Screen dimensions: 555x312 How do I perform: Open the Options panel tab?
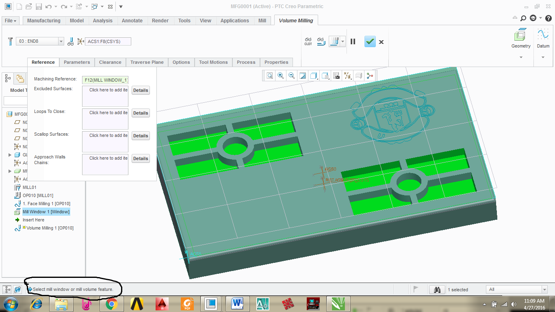[x=181, y=62]
